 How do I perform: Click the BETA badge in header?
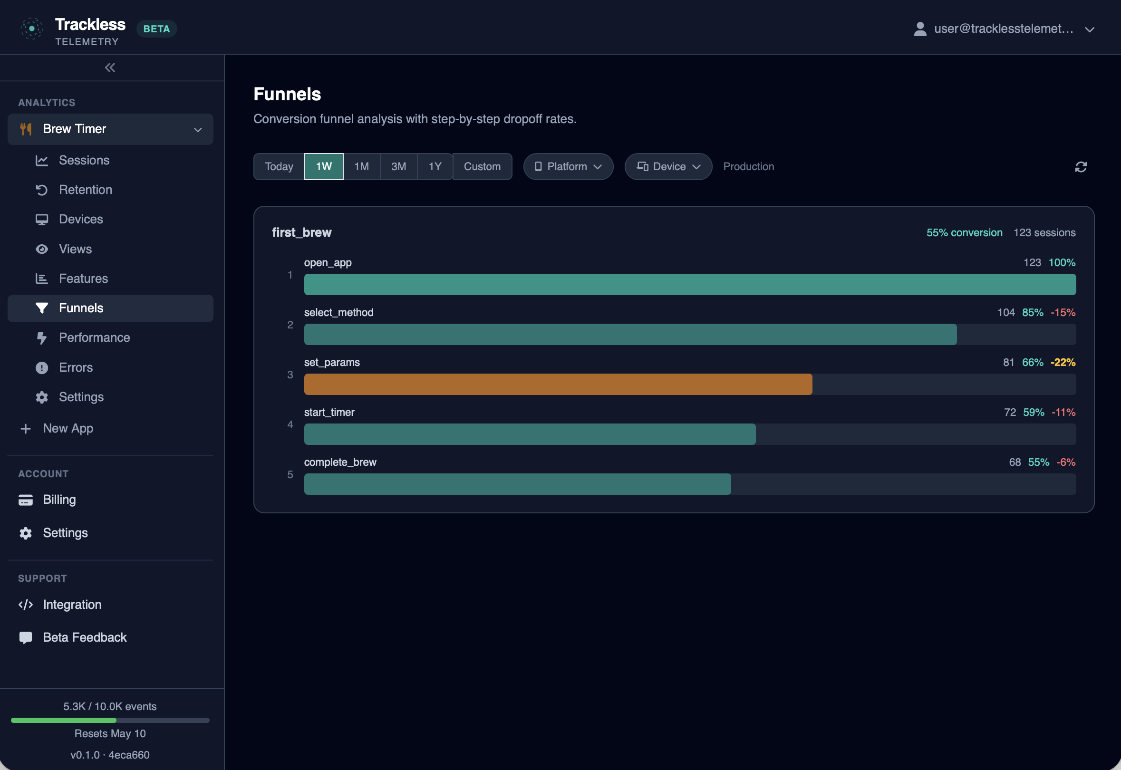coord(157,29)
